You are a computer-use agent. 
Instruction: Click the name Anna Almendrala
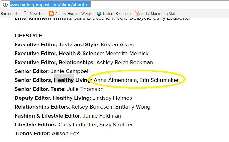(115, 80)
